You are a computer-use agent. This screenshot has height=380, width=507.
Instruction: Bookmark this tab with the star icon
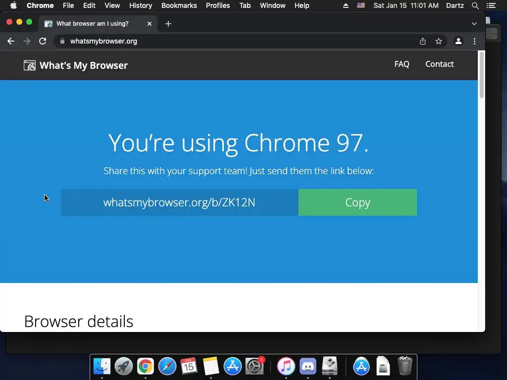click(439, 42)
